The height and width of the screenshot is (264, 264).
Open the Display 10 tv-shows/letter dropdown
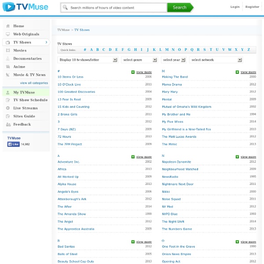88,60
